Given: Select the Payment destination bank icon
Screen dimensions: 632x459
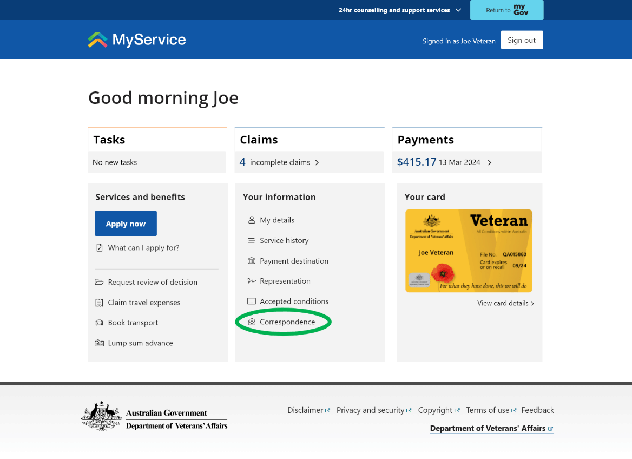Looking at the screenshot, I should pos(251,261).
